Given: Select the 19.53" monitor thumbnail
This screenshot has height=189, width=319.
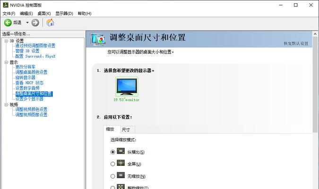Looking at the screenshot, I should (x=127, y=87).
